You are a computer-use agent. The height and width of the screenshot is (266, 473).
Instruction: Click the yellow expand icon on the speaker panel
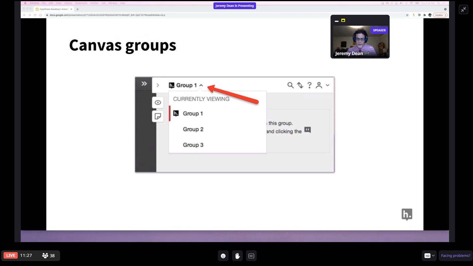(x=343, y=20)
